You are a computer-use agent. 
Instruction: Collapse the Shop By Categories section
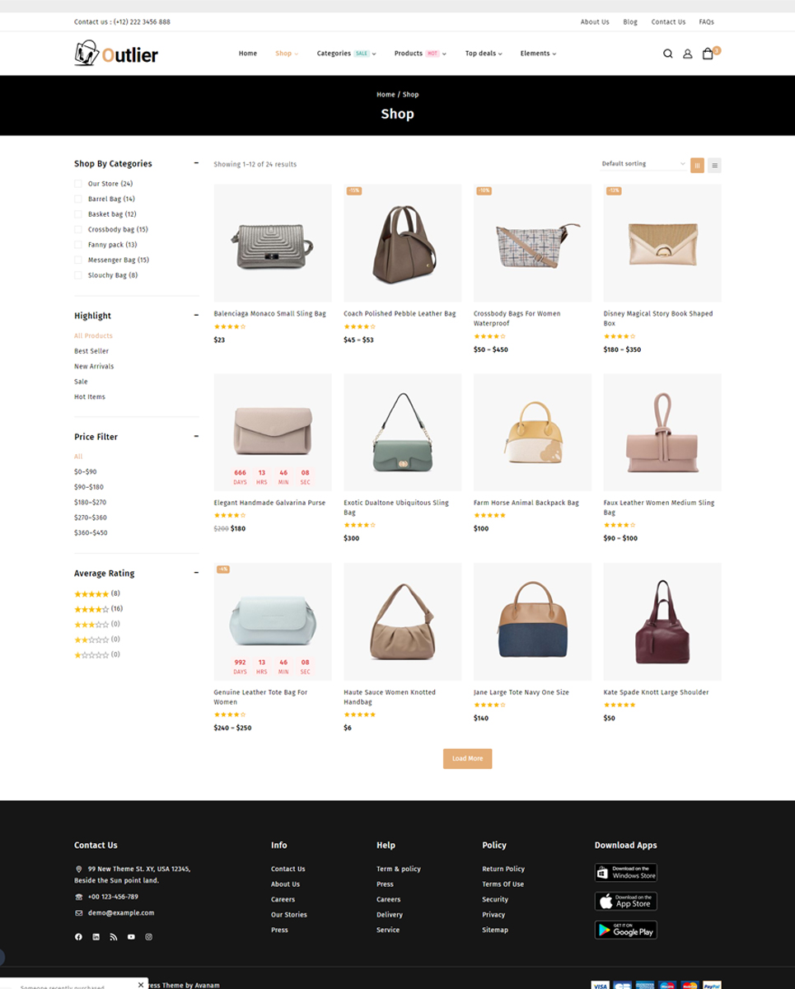[196, 163]
